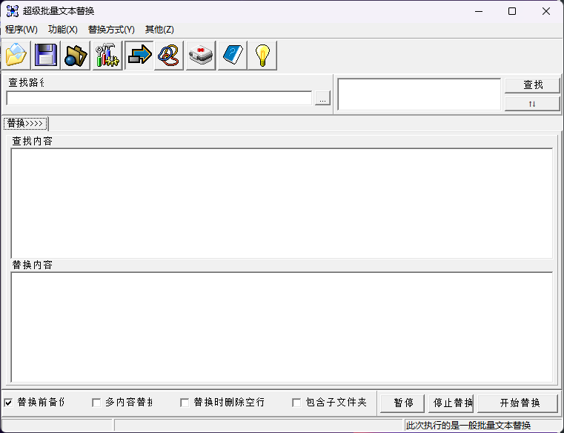Click the browse path ellipsis button
The height and width of the screenshot is (433, 564).
322,99
